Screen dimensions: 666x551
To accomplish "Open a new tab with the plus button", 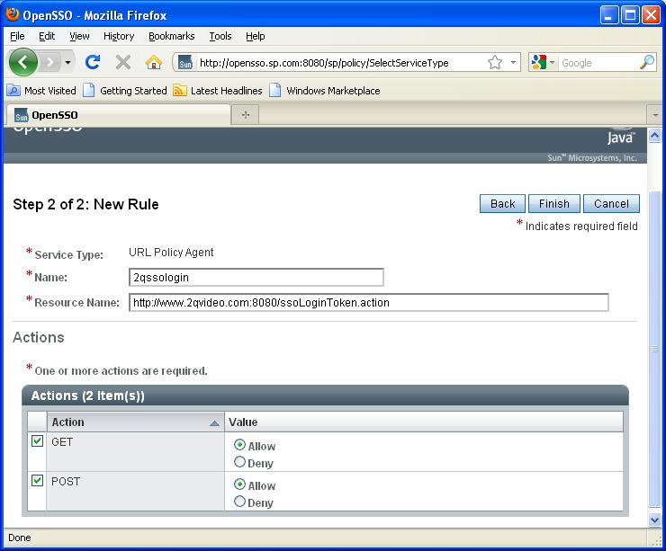I will point(246,115).
